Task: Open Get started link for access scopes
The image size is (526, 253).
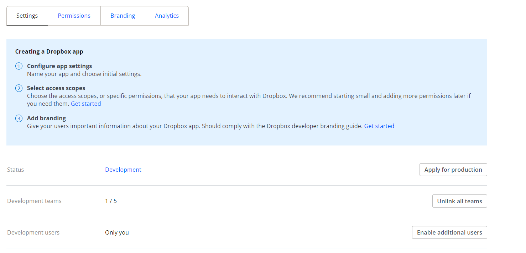Action: [x=86, y=104]
